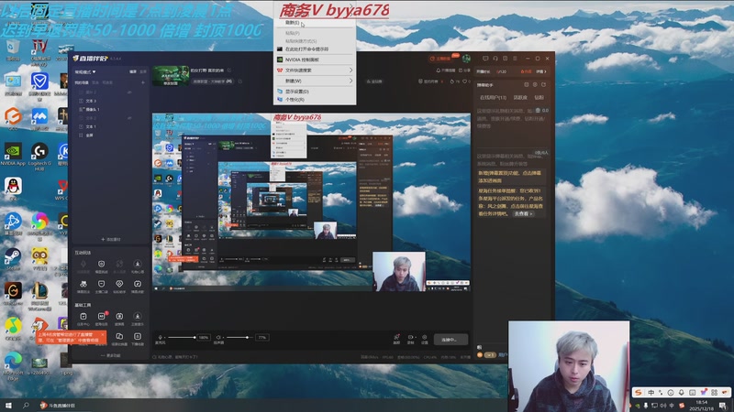
Task: Click the 连接中 go-live button
Action: 450,340
